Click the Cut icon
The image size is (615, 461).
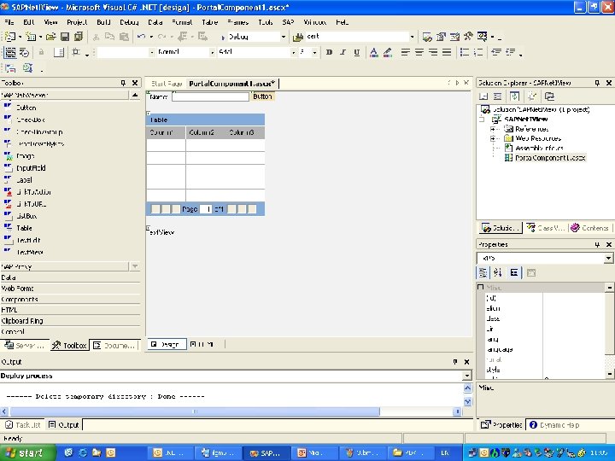96,37
